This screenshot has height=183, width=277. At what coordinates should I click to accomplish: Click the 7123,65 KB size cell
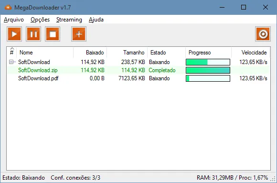pos(132,78)
